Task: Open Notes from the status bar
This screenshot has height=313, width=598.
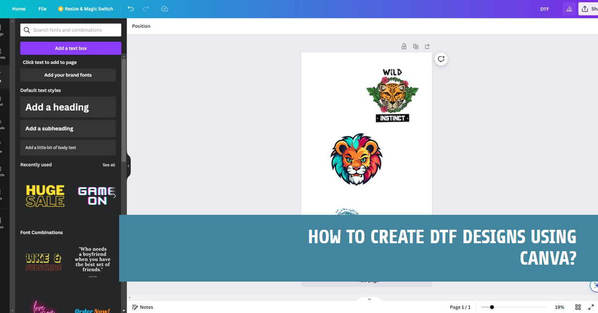Action: [143, 307]
